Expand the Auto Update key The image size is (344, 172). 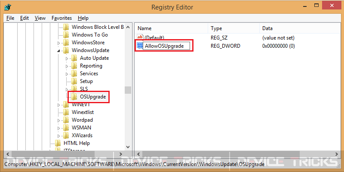click(x=67, y=58)
